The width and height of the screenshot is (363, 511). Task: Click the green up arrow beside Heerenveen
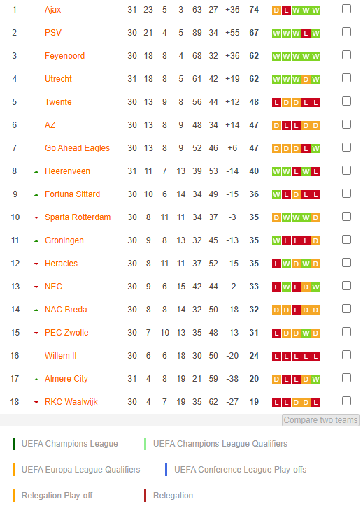36,172
